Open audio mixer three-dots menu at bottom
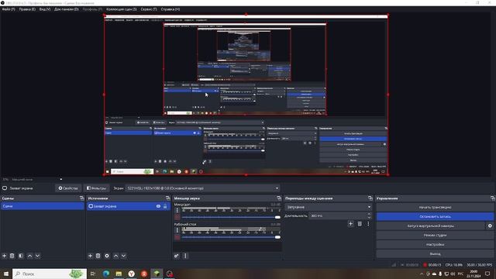This screenshot has height=279, width=496. [x=185, y=256]
